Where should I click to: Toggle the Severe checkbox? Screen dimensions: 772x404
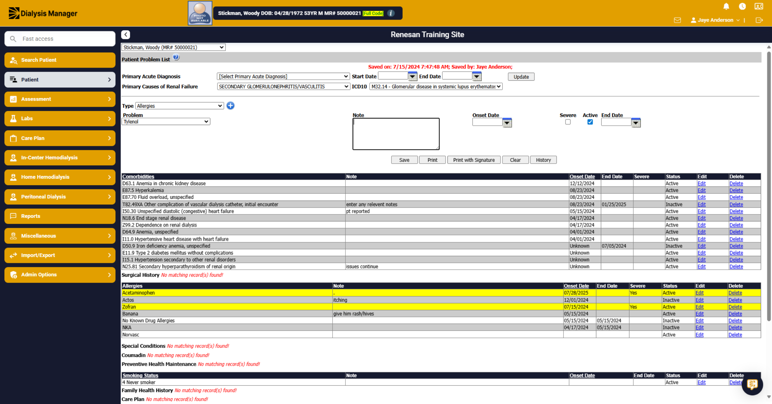point(568,122)
